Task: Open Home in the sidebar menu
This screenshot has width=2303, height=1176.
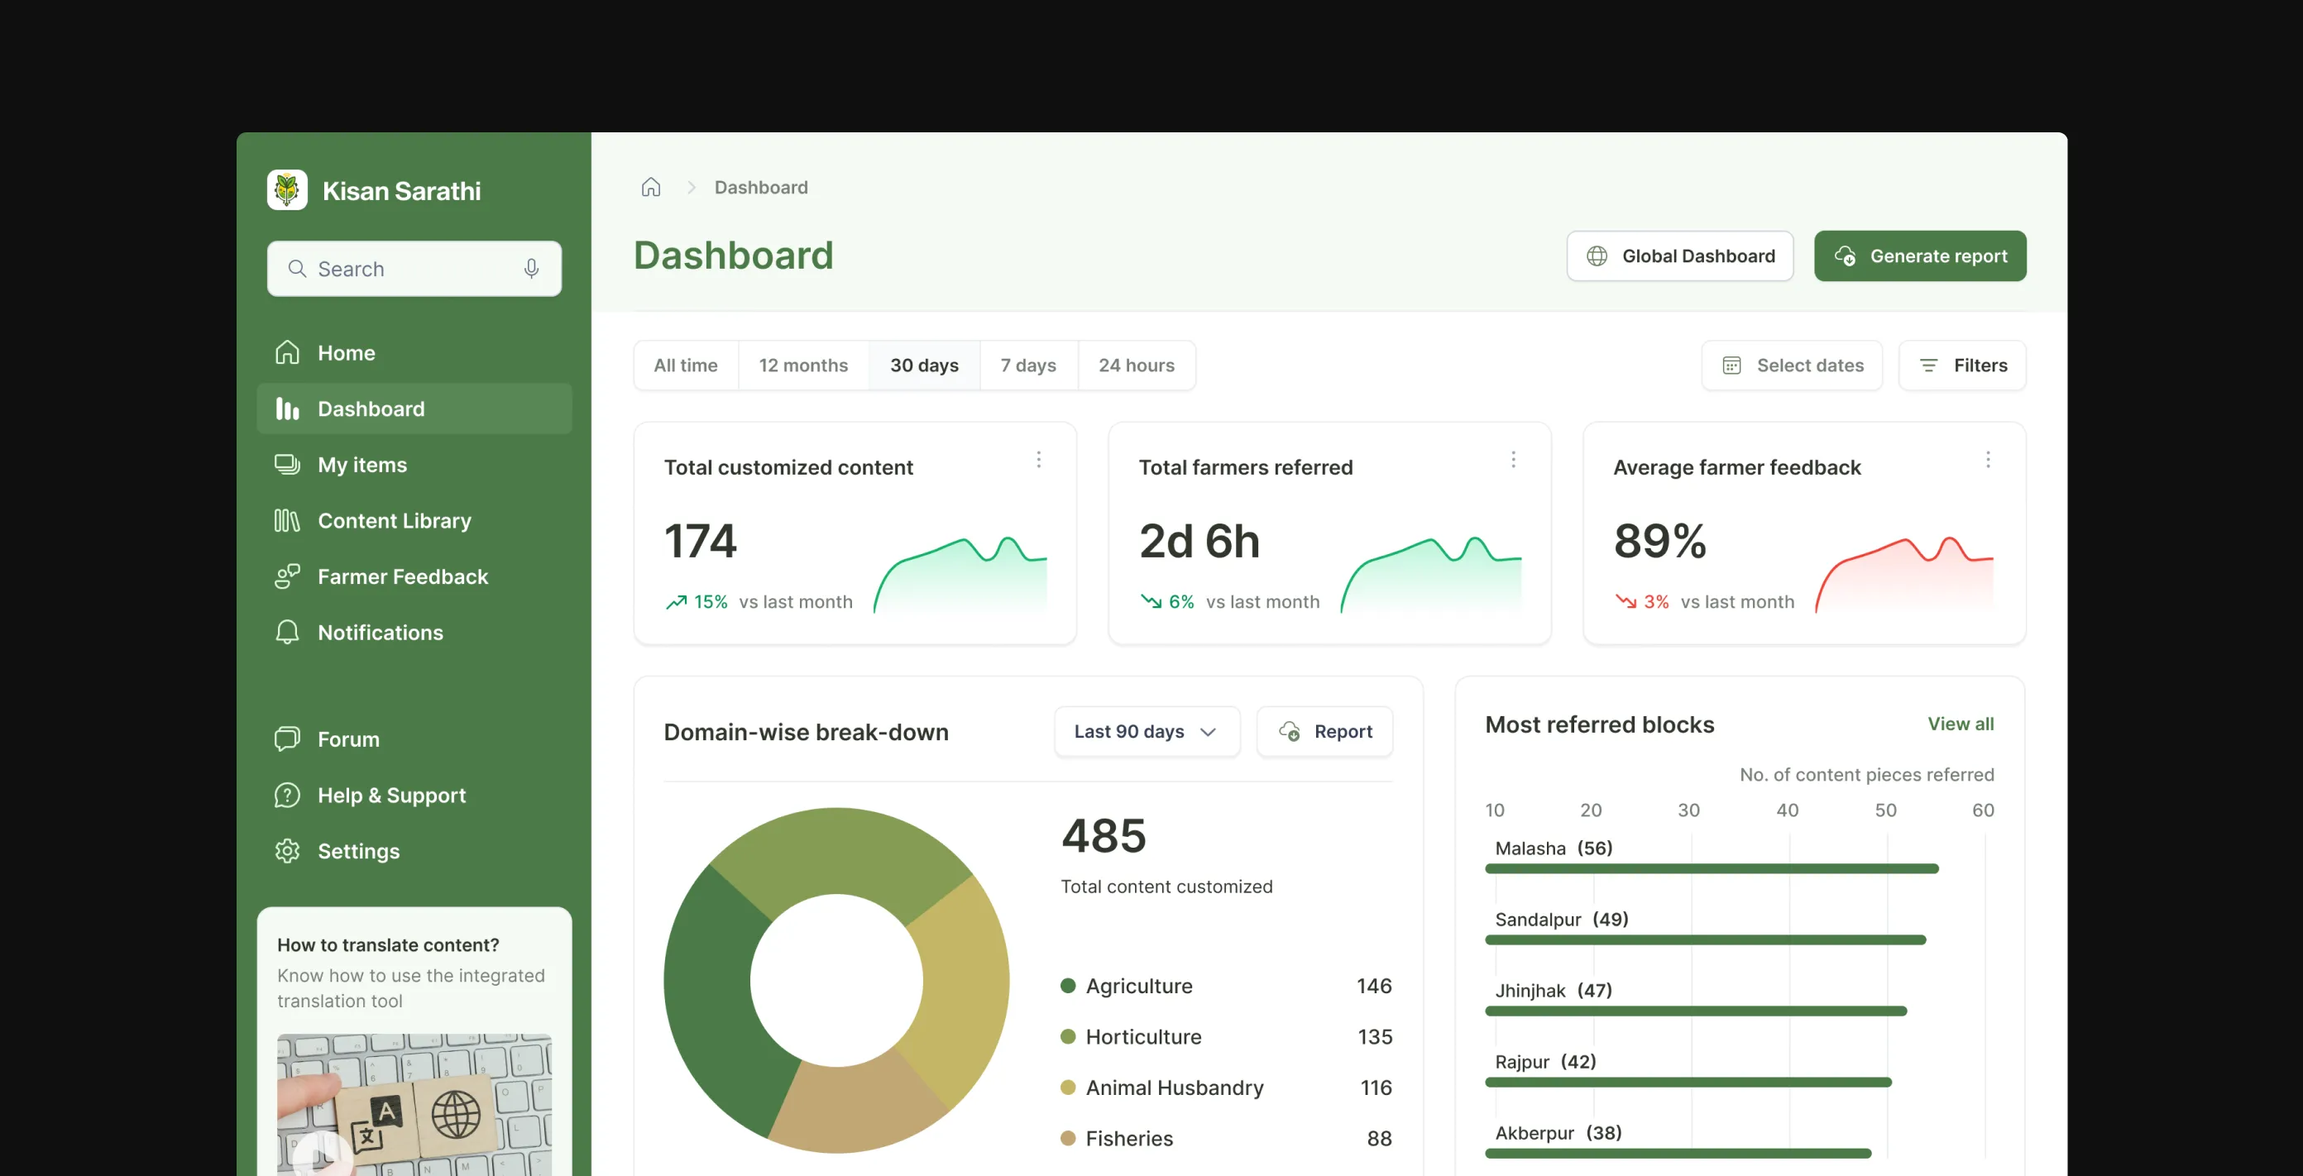Action: [414, 353]
